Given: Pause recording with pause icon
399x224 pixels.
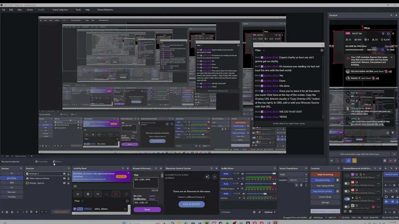Looking at the screenshot, I should tap(337, 180).
